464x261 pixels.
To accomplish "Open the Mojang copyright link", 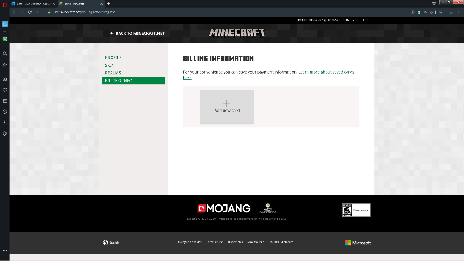I will coord(192,219).
